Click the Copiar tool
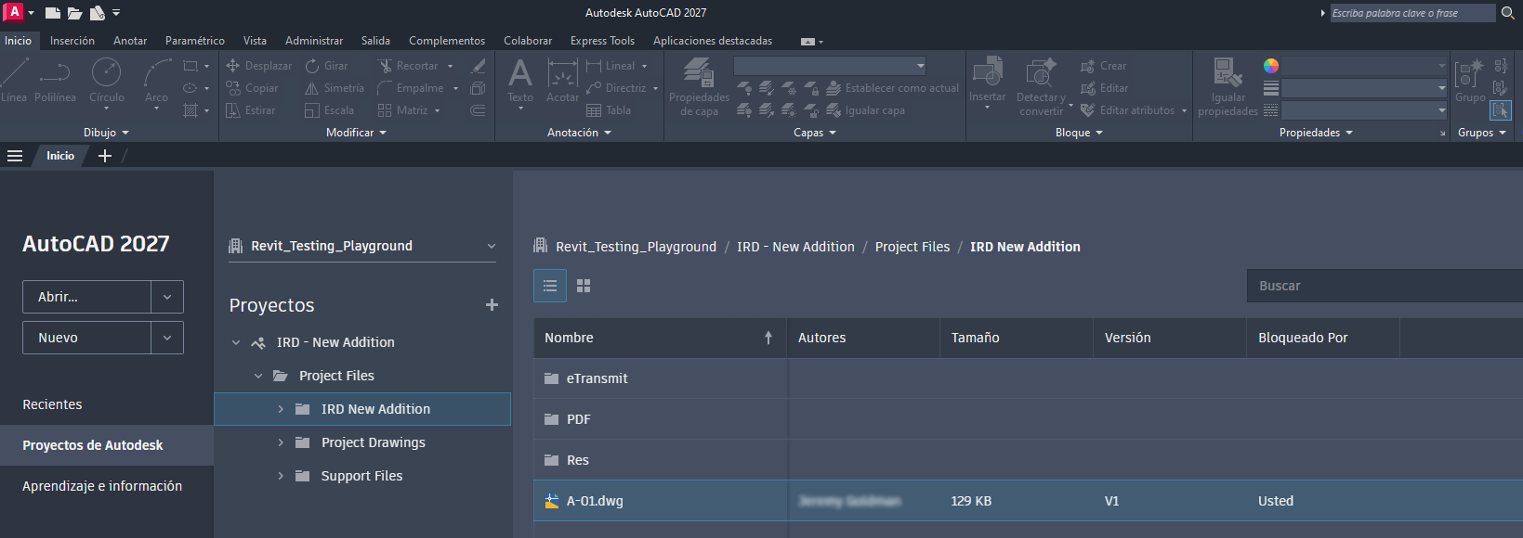Screen dimensions: 1523x538 tap(252, 88)
